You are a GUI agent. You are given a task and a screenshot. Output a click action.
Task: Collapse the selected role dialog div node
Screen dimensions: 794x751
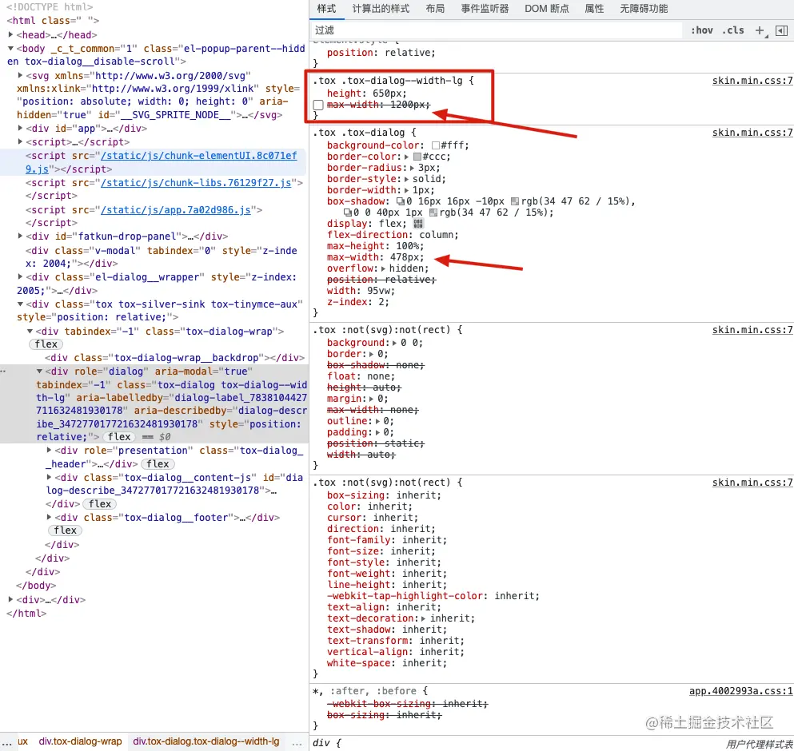click(39, 372)
